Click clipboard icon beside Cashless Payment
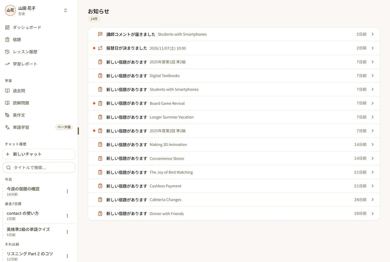Screen dimensions: 390x262 coord(100,186)
